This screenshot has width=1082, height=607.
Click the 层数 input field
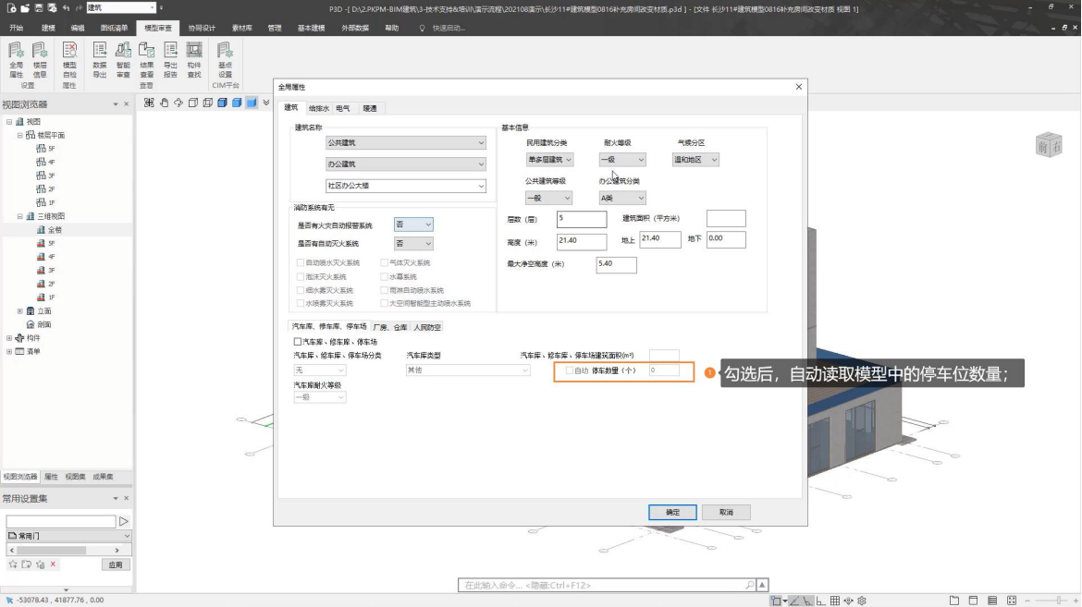[581, 219]
